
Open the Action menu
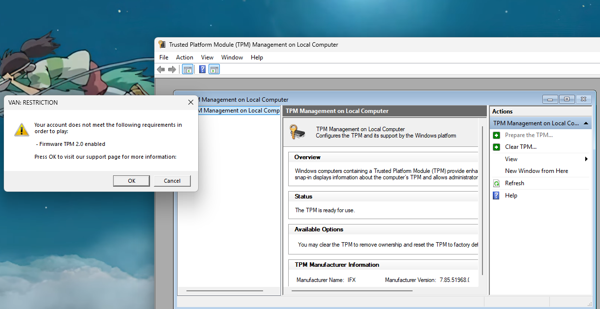(184, 57)
